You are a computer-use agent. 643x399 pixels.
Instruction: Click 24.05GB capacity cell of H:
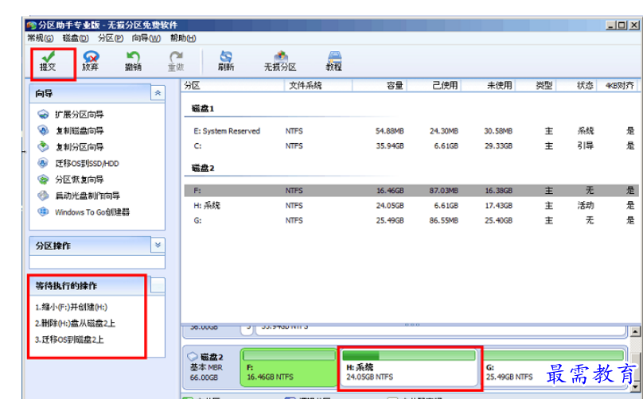(x=390, y=205)
